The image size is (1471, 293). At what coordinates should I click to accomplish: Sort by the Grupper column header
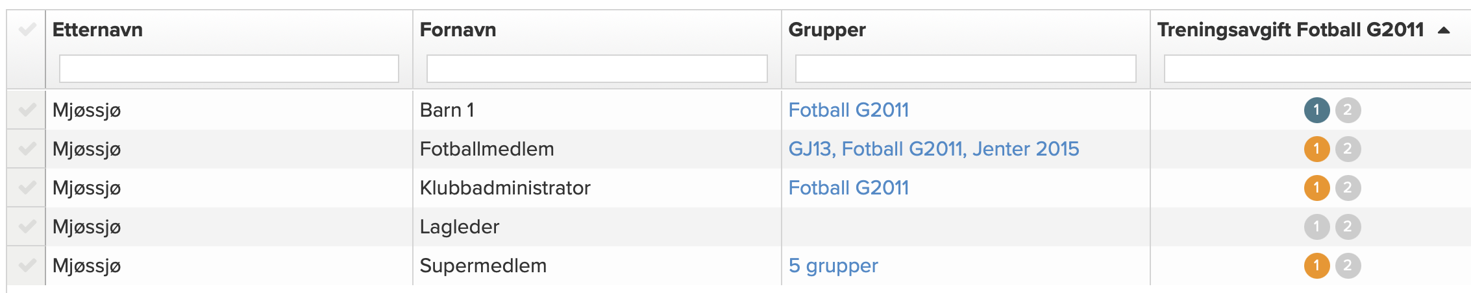[826, 30]
